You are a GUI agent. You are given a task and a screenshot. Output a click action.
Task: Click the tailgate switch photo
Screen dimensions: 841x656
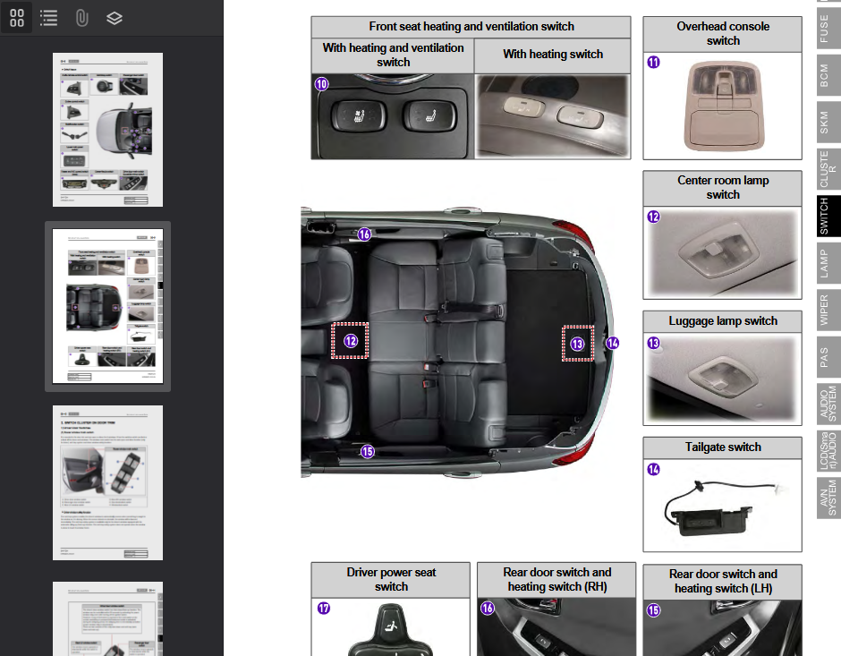tap(723, 507)
